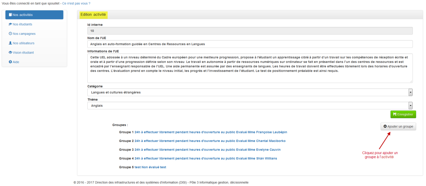Image resolution: width=426 pixels, height=186 pixels.
Task: Open the Catégorie dropdown
Action: 250,92
